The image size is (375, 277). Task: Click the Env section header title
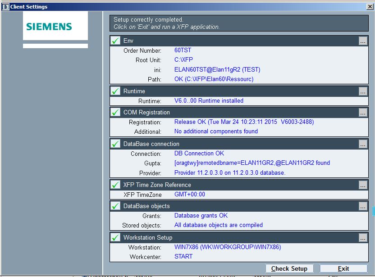coord(128,41)
